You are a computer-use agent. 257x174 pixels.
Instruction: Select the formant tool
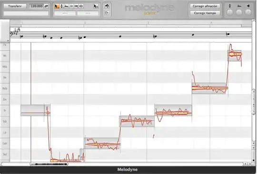67,6
